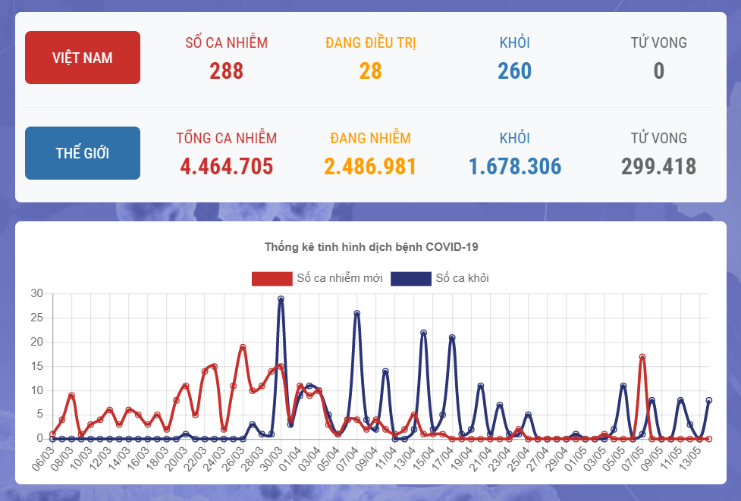The width and height of the screenshot is (741, 501).
Task: Toggle the 'Số ca khỏi' legend text
Action: click(x=462, y=278)
